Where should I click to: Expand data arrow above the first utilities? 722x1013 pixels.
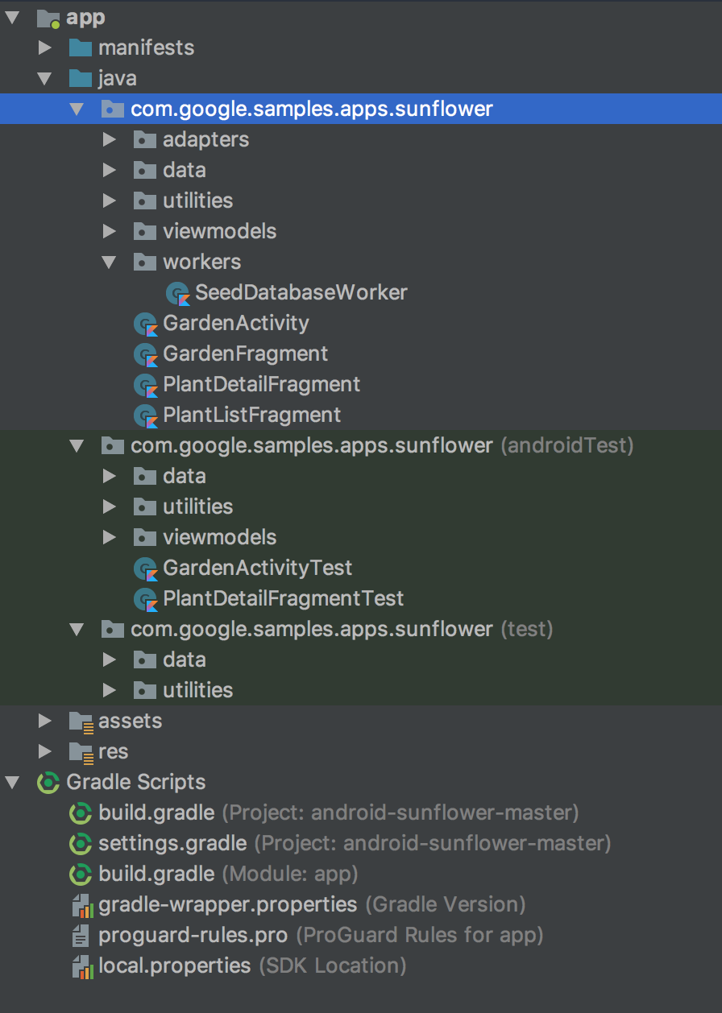[x=110, y=170]
